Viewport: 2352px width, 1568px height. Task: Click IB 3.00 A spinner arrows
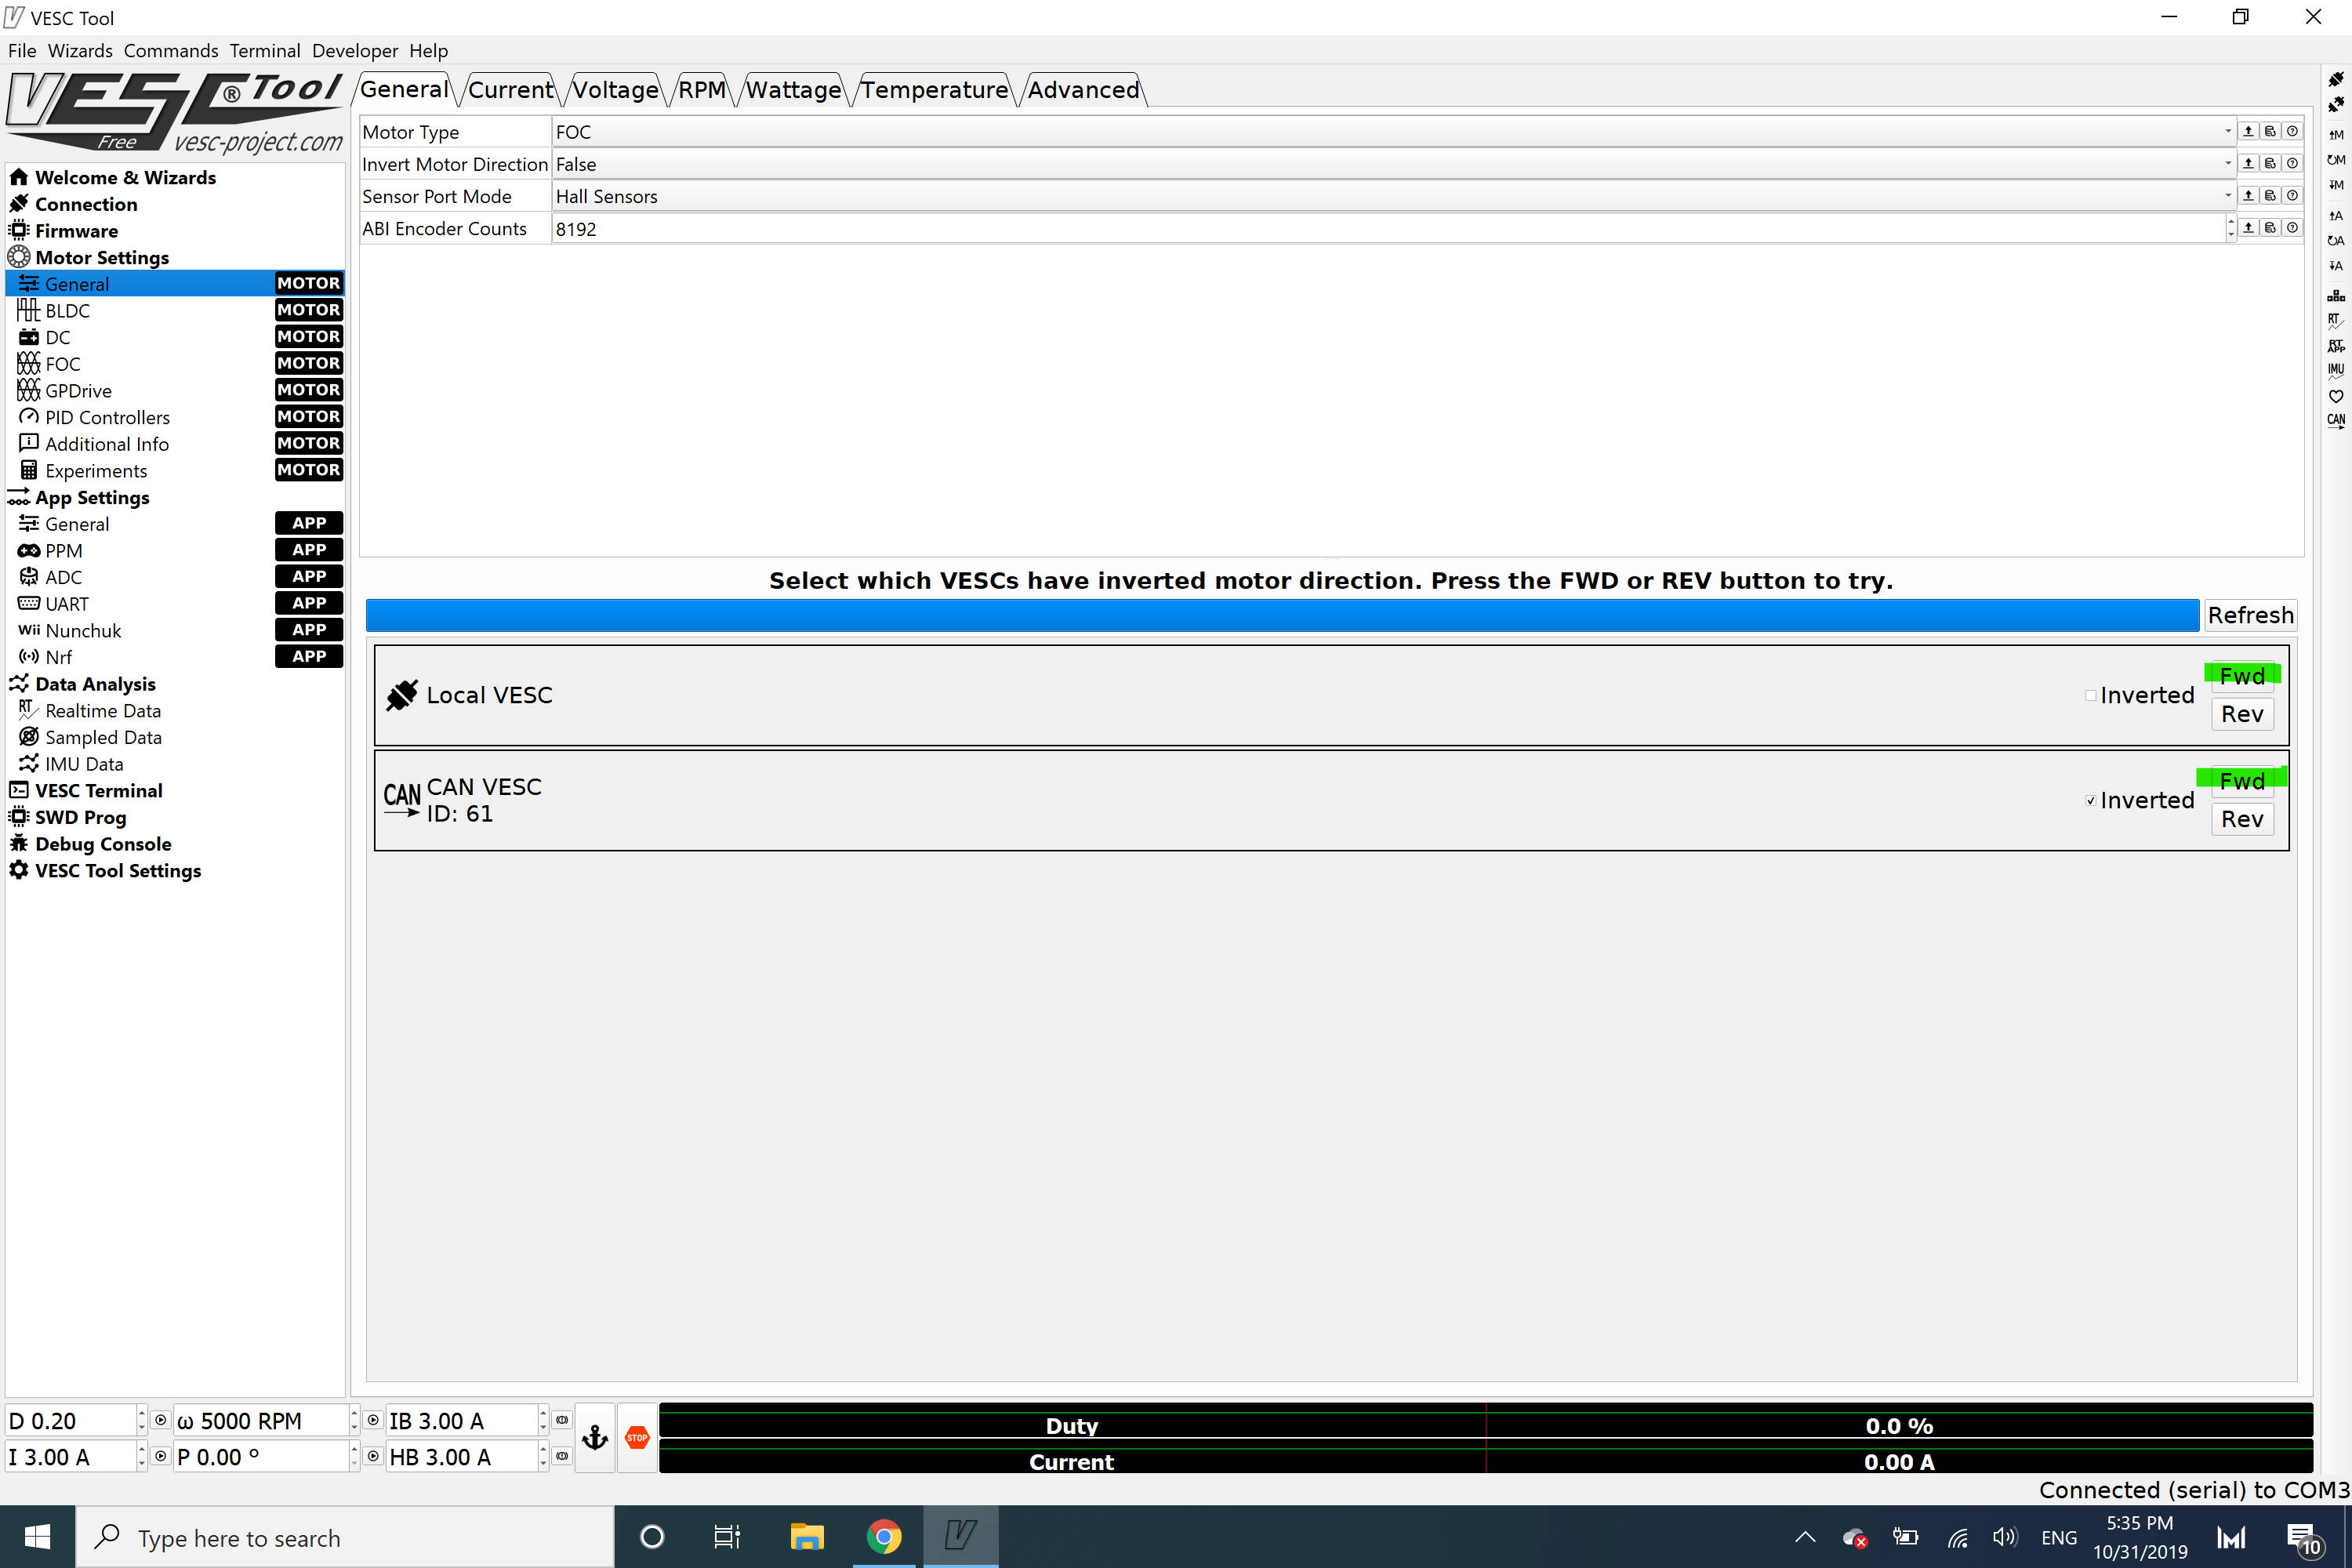point(543,1420)
